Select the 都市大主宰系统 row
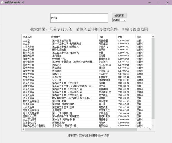The image size is (172, 143). point(87,101)
